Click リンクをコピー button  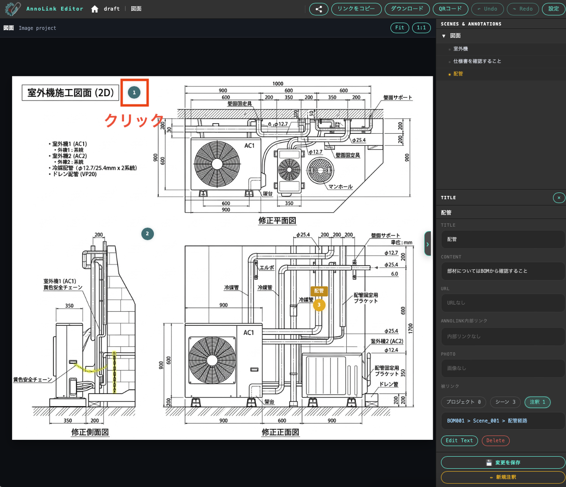[x=356, y=9]
